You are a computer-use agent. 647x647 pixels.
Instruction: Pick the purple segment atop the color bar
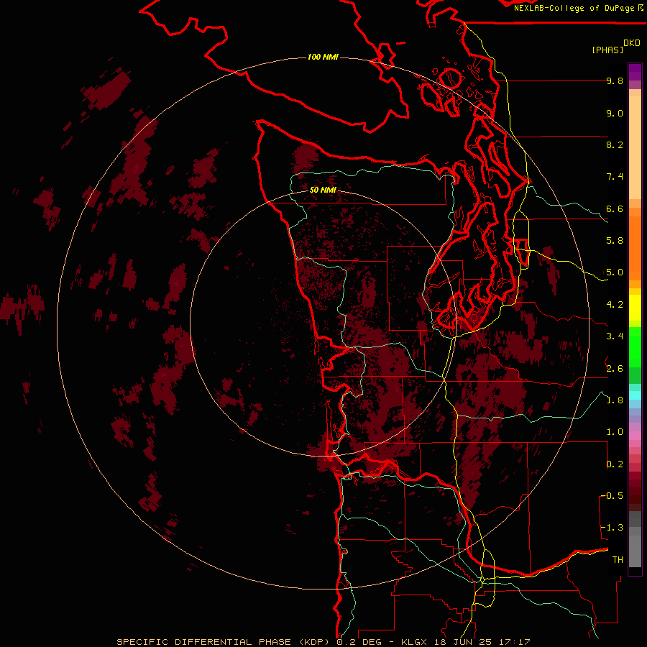(x=635, y=72)
